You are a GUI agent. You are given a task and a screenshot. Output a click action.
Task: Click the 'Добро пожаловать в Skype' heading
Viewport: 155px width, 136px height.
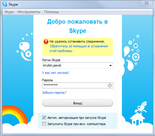coord(77,26)
